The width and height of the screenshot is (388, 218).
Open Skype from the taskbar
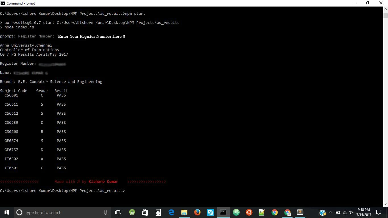210,212
